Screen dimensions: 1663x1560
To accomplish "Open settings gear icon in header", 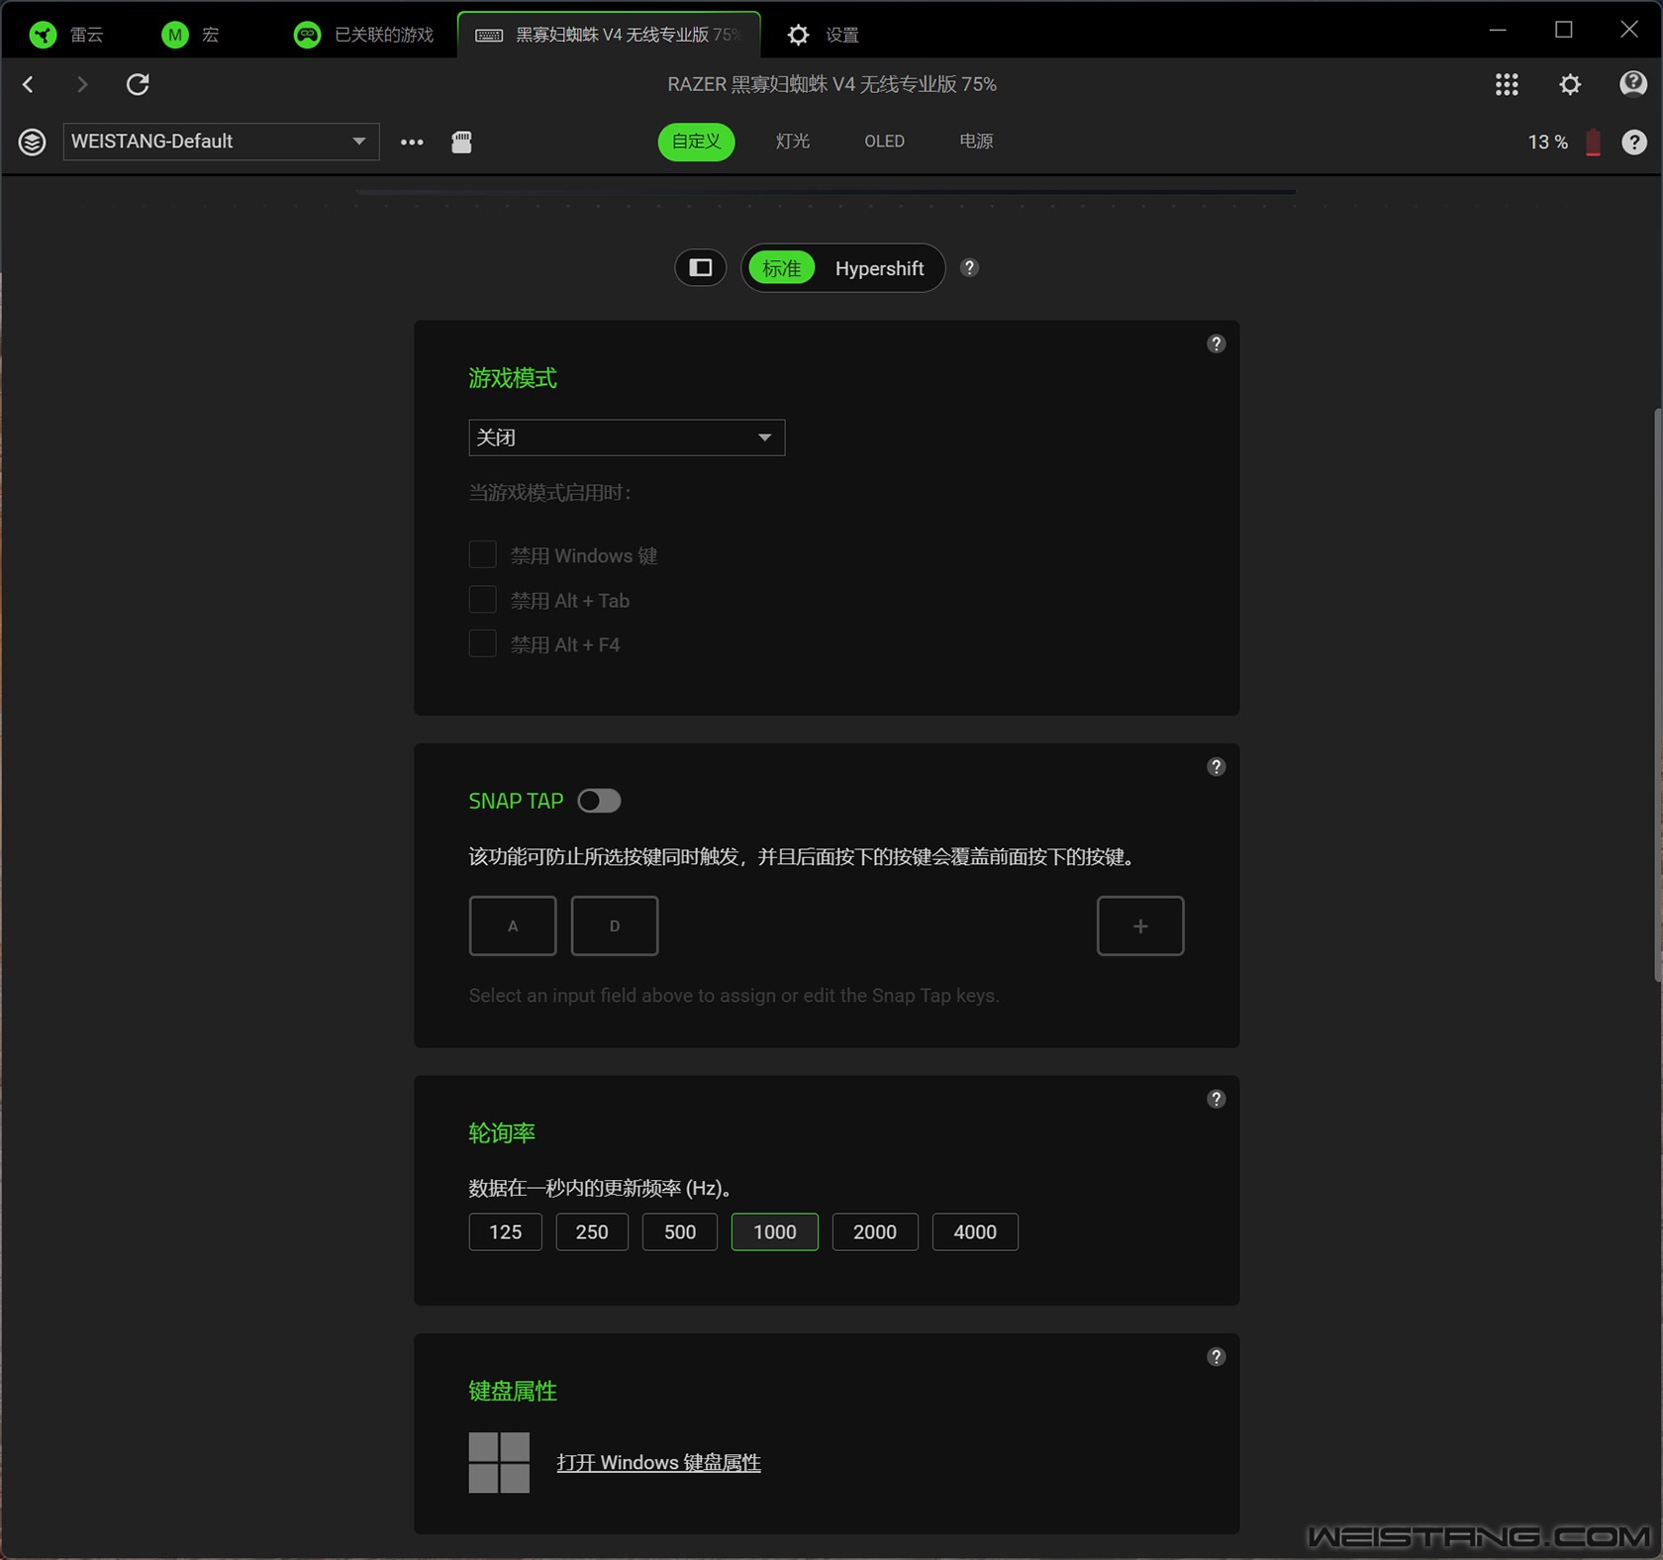I will (x=1570, y=84).
